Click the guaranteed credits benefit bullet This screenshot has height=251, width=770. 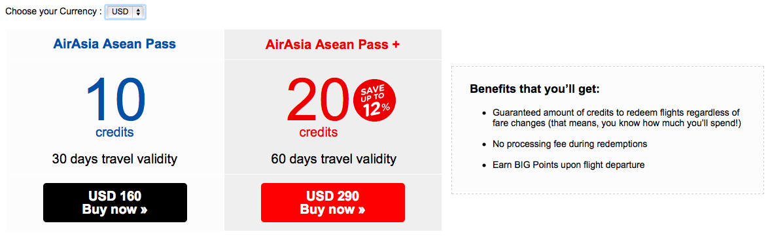tap(616, 118)
